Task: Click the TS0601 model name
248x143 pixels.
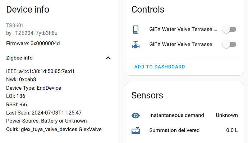Action: click(15, 26)
